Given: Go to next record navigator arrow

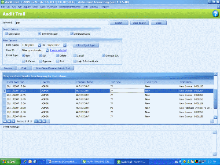Looking at the screenshot, I should [36, 121].
